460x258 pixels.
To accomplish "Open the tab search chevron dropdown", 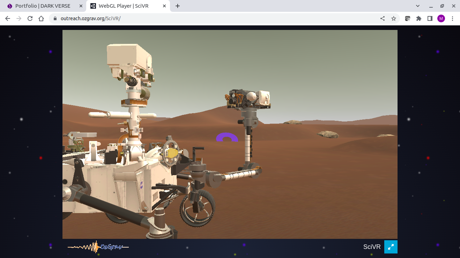I will coord(417,6).
